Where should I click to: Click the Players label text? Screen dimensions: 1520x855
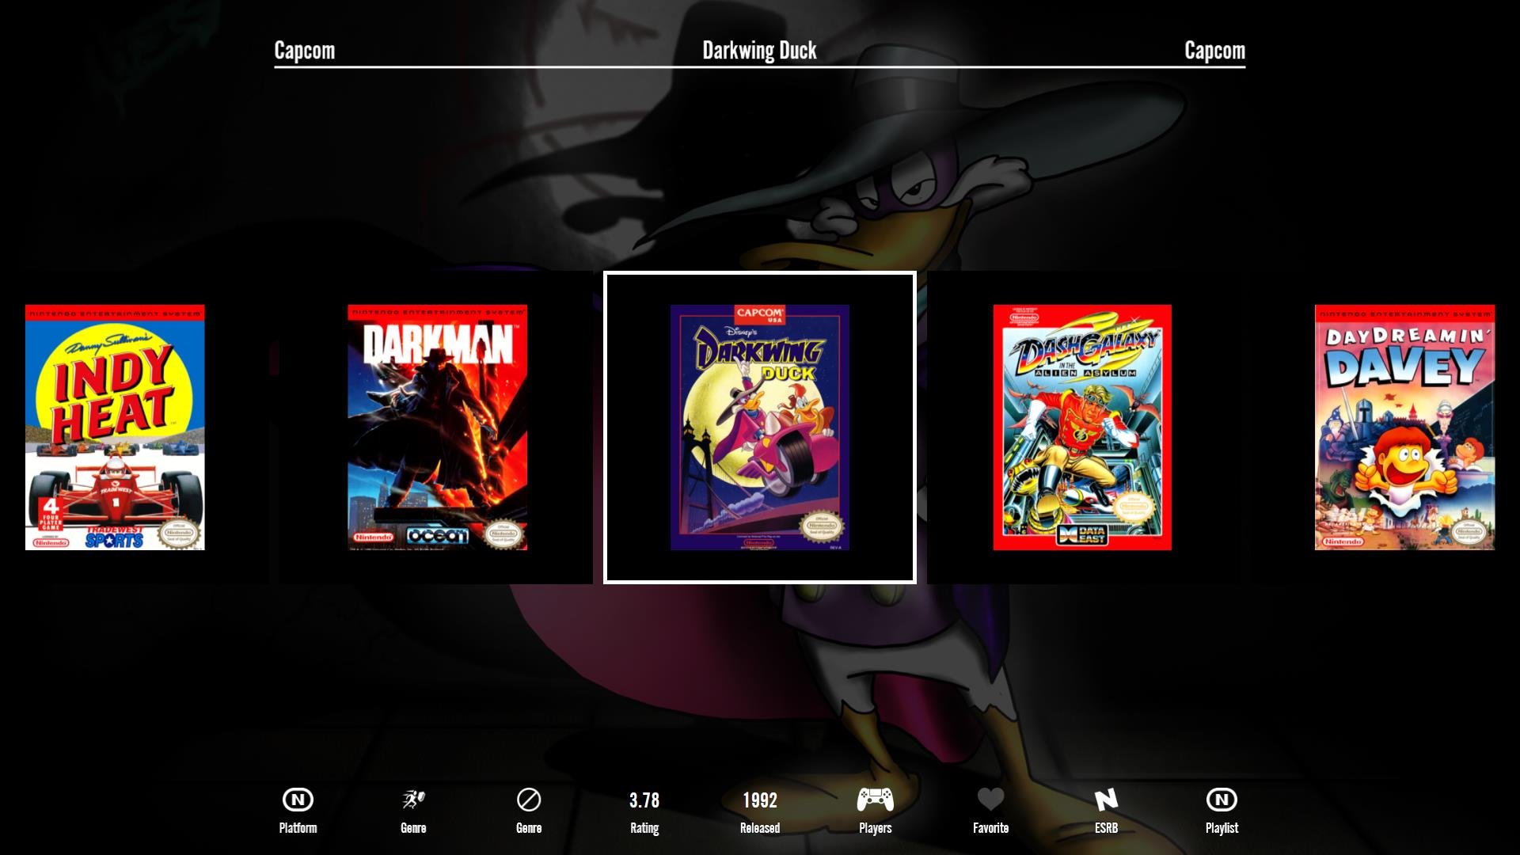876,828
